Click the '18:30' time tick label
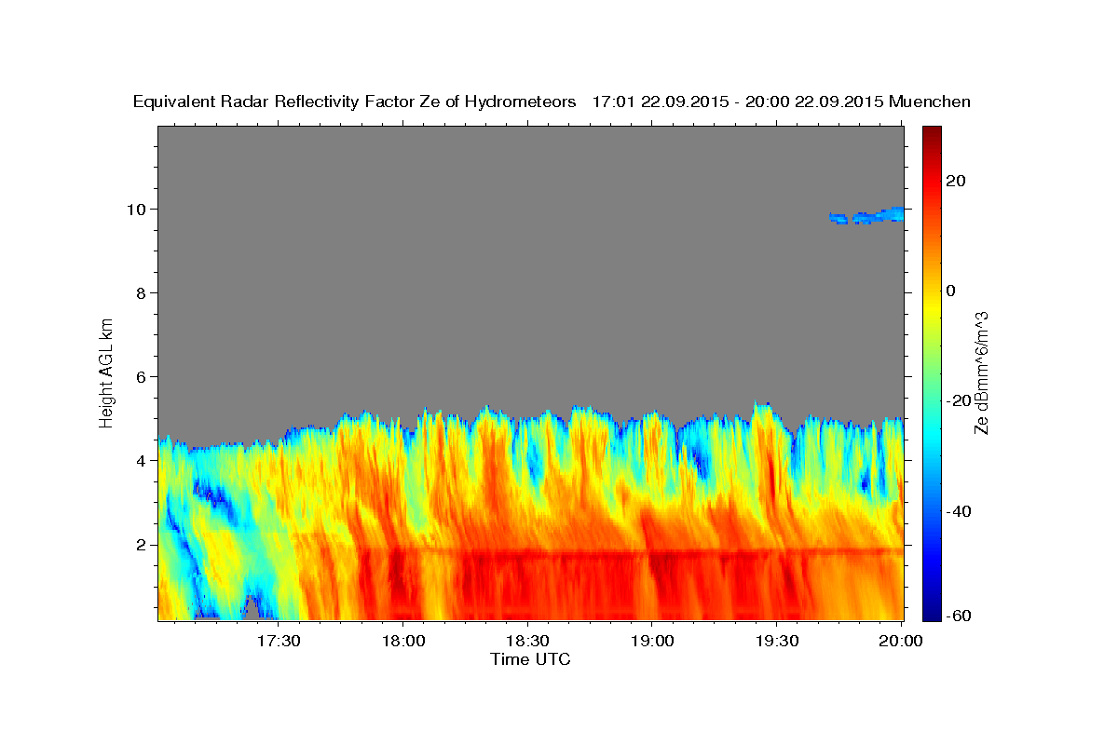 click(x=528, y=642)
